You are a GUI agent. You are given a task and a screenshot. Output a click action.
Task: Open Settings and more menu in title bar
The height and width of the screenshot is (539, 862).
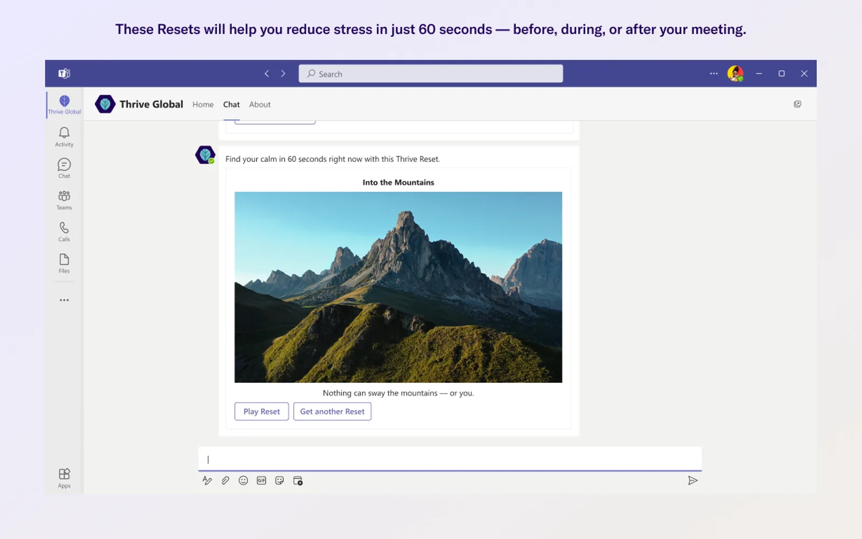coord(714,74)
